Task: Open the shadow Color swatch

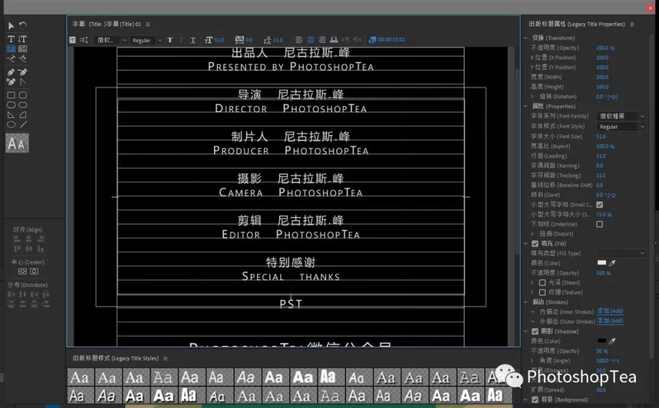Action: pos(602,341)
